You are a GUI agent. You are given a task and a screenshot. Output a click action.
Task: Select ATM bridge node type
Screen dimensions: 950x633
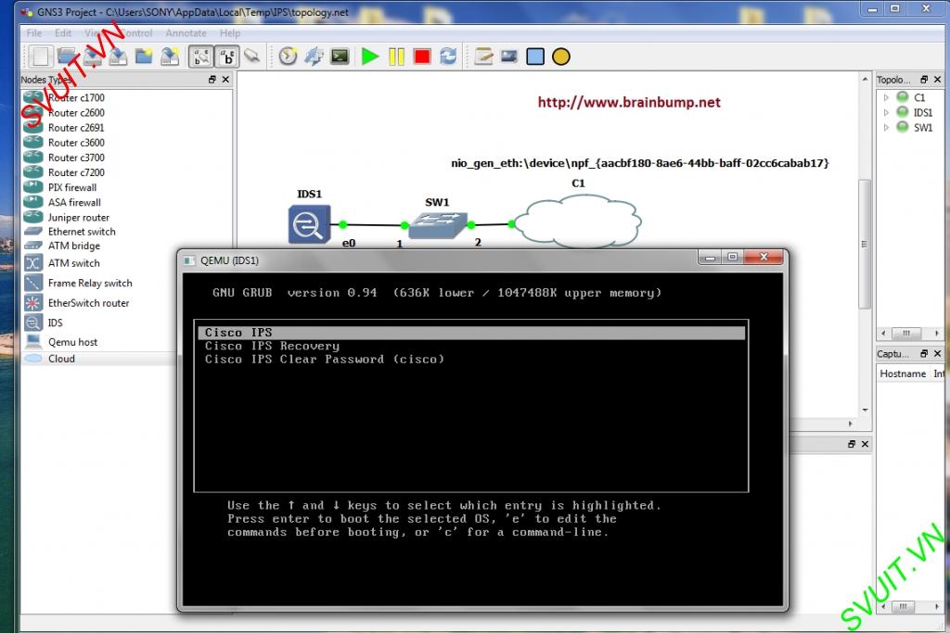point(74,246)
